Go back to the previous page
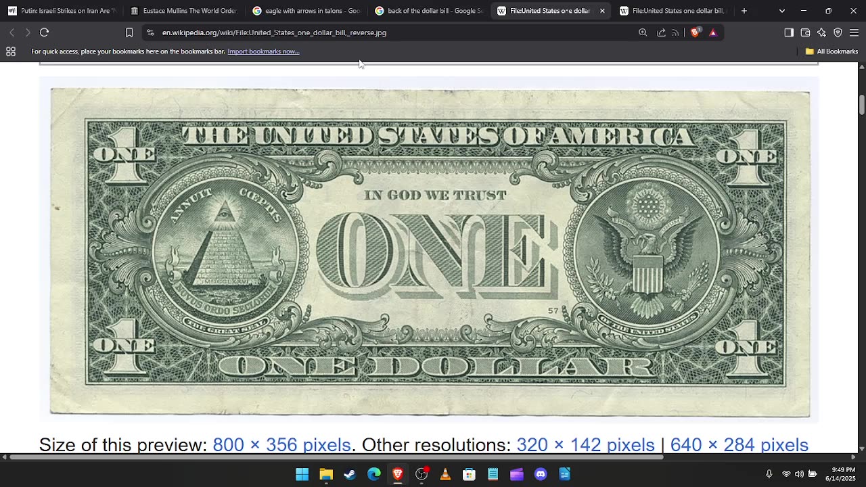The width and height of the screenshot is (866, 487). (12, 32)
